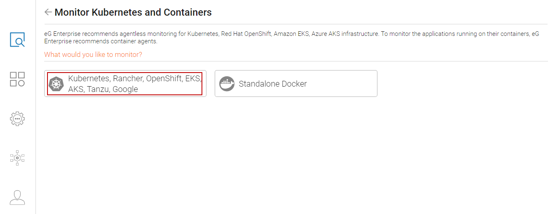Open the user profile icon in sidebar
The image size is (555, 214).
[17, 198]
